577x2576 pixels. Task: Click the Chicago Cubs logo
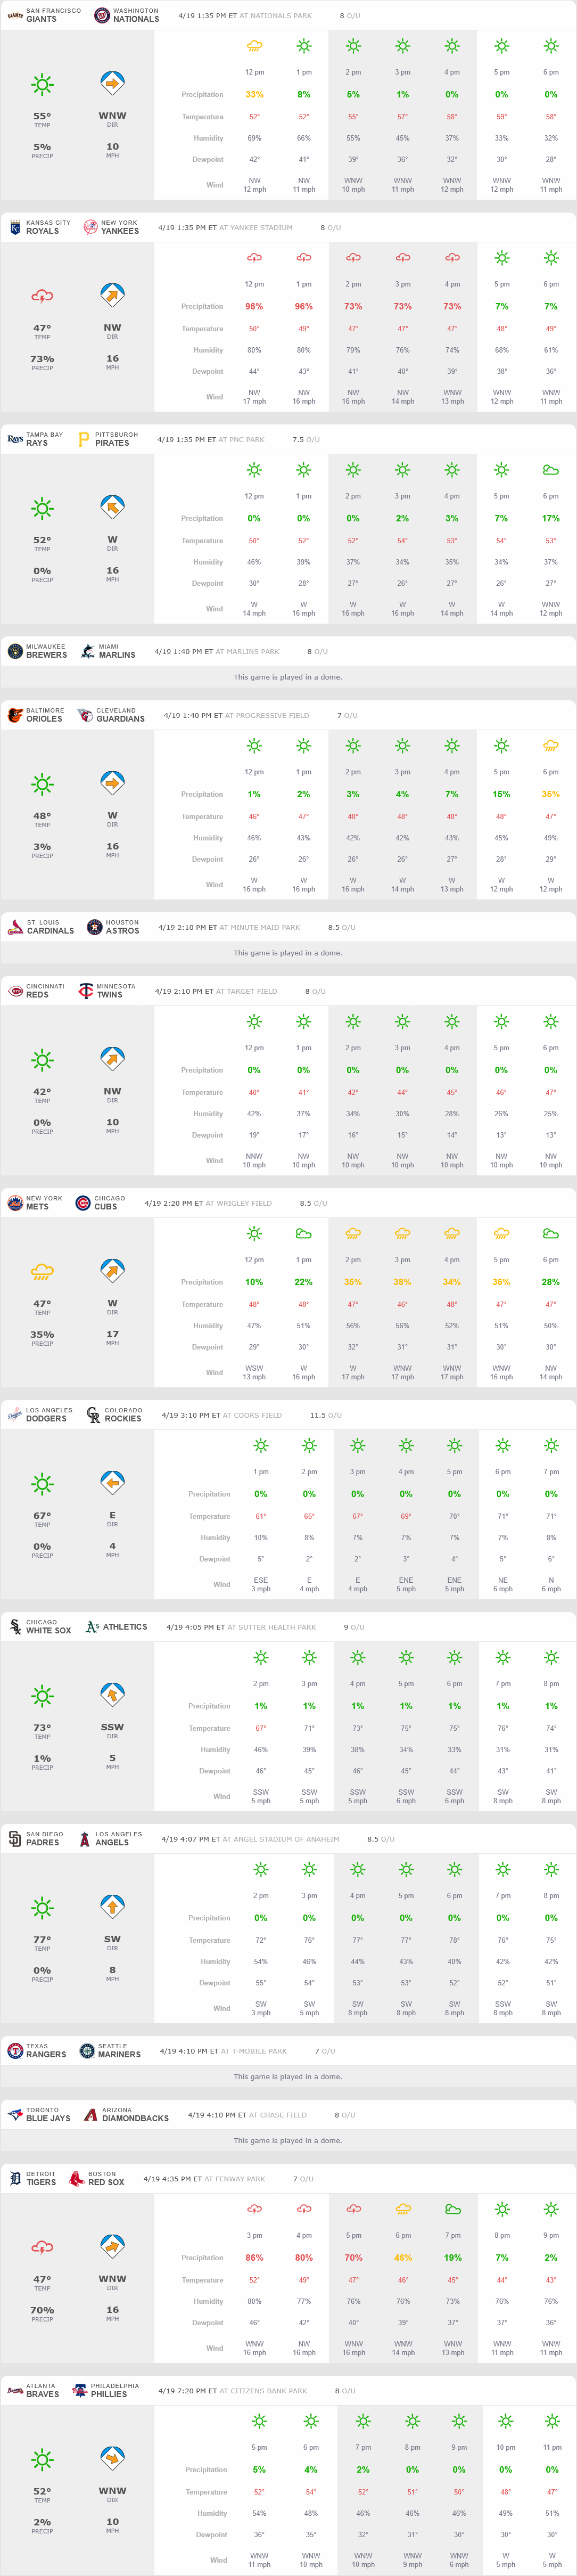83,1203
